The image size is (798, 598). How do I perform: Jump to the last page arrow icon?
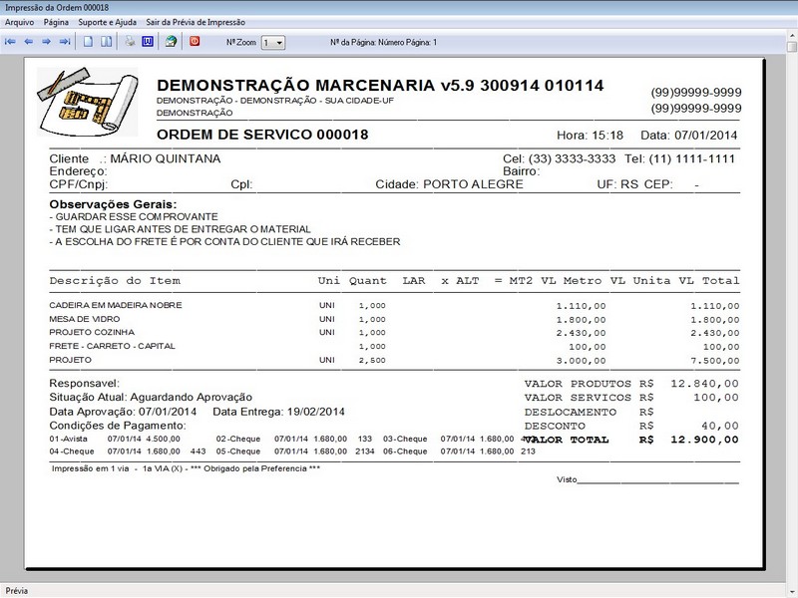[x=64, y=42]
